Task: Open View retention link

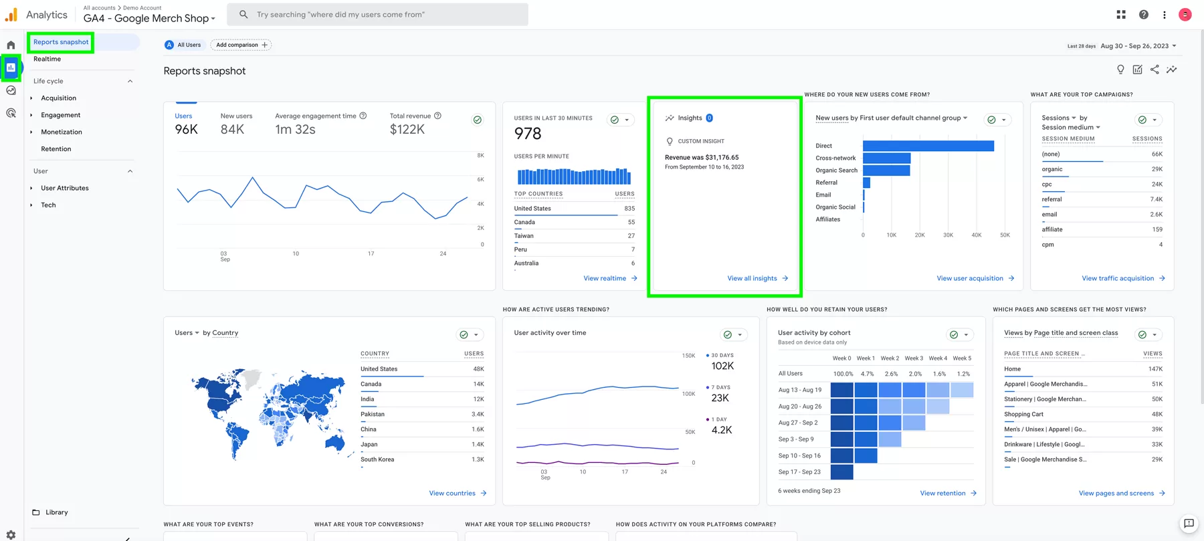Action: click(x=948, y=494)
